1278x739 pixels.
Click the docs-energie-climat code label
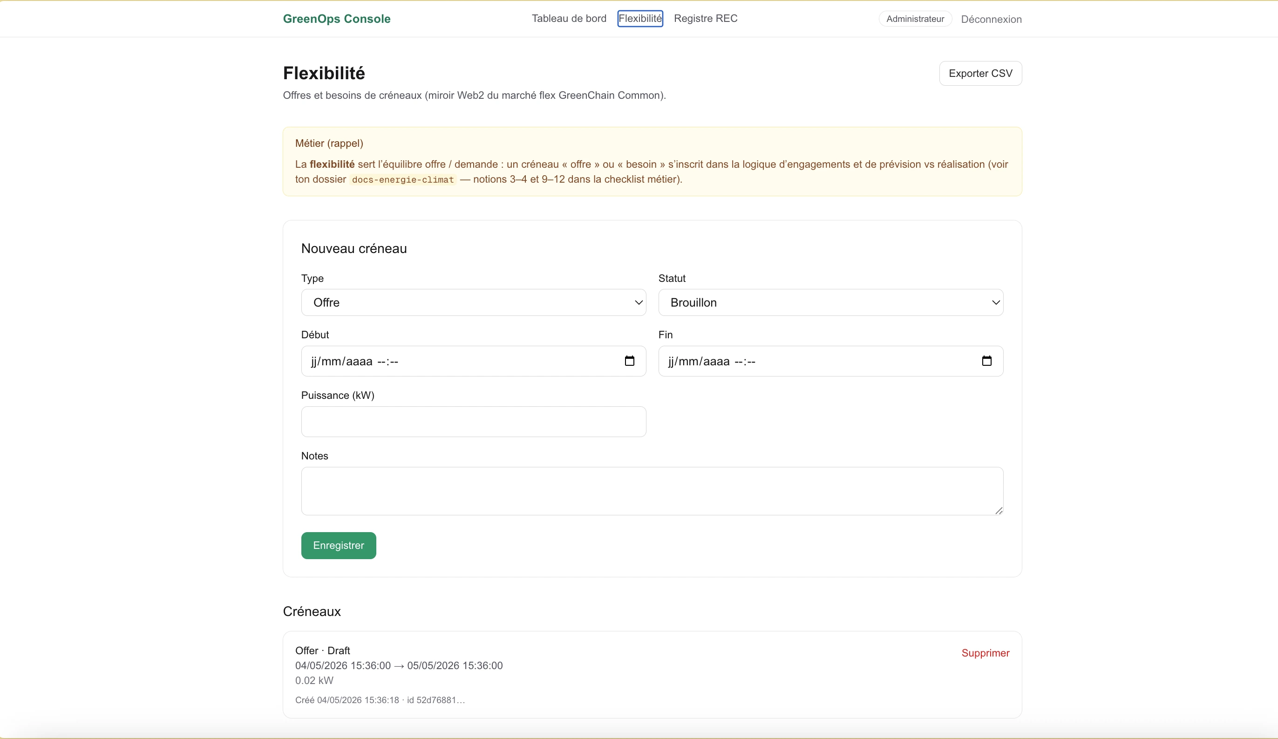pos(403,179)
